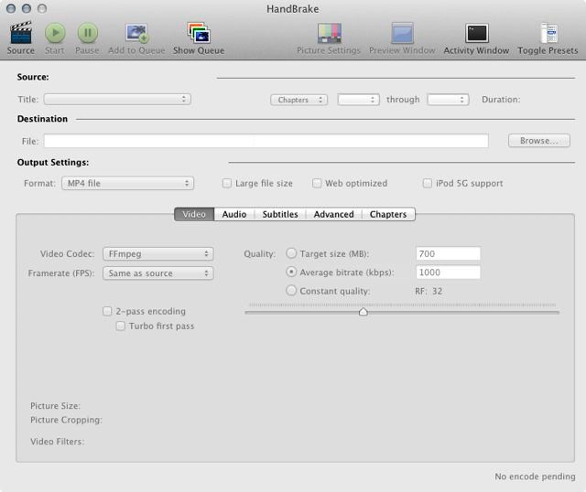Click the Picture Size: label

[x=55, y=406]
